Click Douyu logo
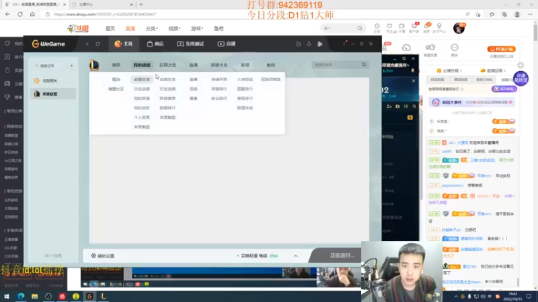This screenshot has width=538, height=302. pos(78,28)
